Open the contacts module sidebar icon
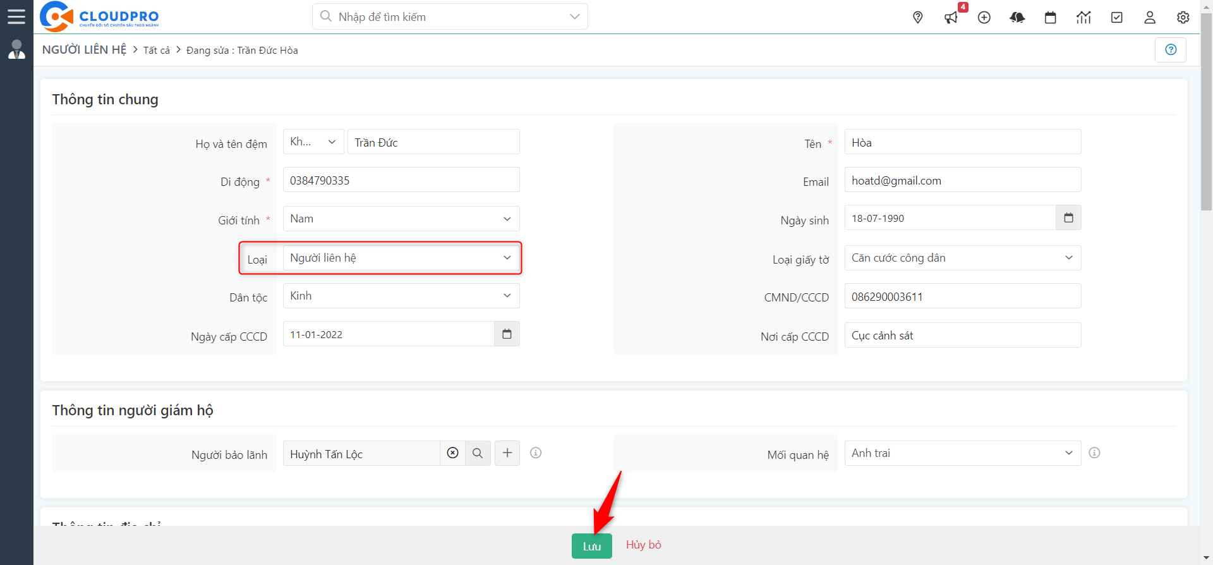 [16, 49]
